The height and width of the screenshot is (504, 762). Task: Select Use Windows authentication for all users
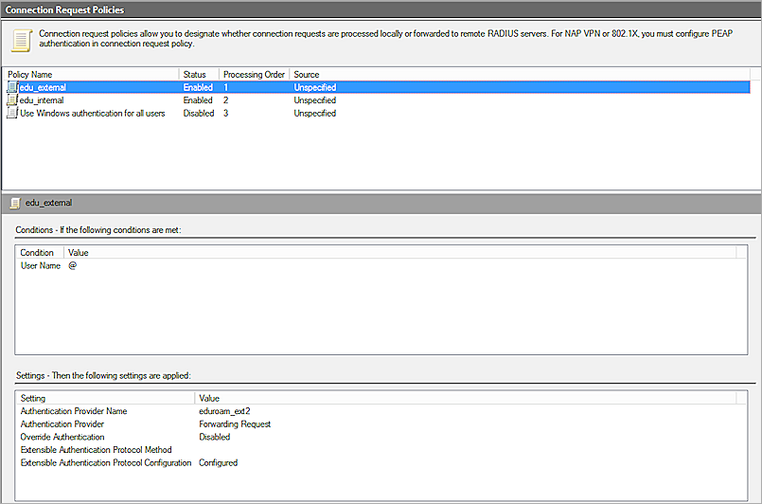pyautogui.click(x=92, y=114)
